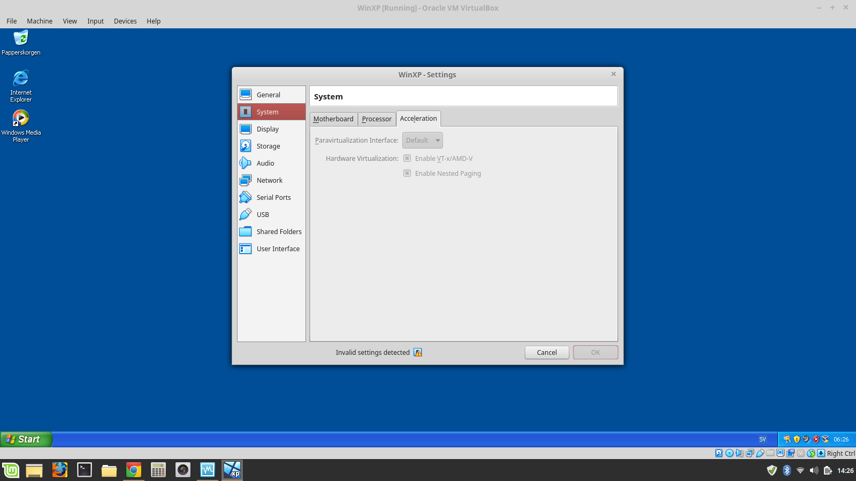Launch the terminal from the host panel
856x481 pixels.
pyautogui.click(x=85, y=470)
